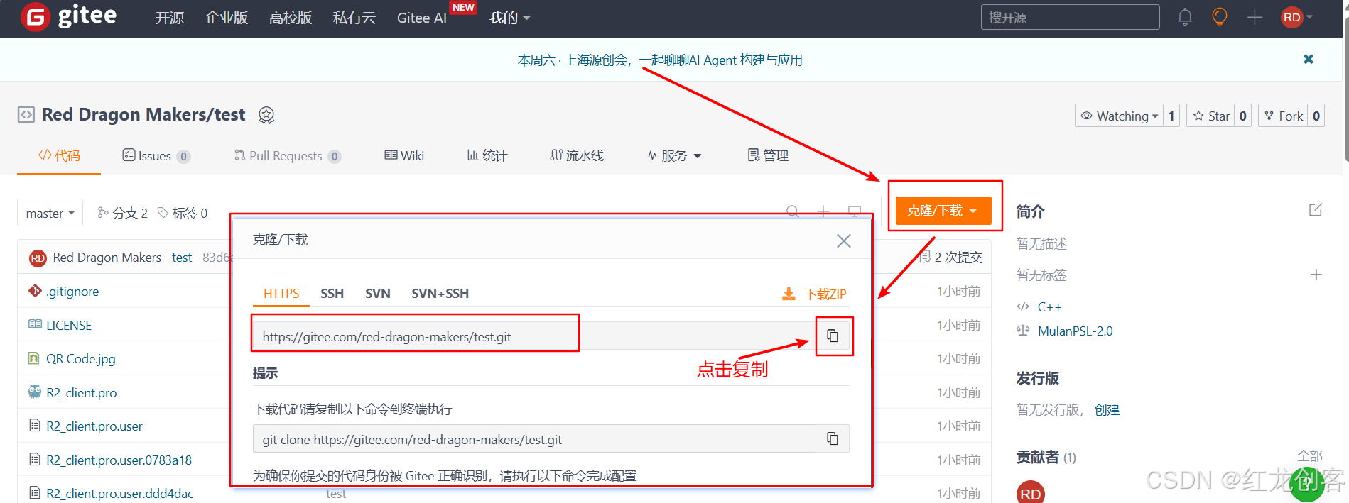Open the contributor RD avatar
Image resolution: width=1349 pixels, height=503 pixels.
1031,492
